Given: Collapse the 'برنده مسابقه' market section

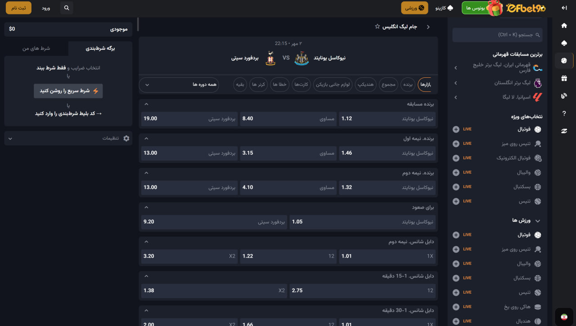Looking at the screenshot, I should [x=146, y=104].
